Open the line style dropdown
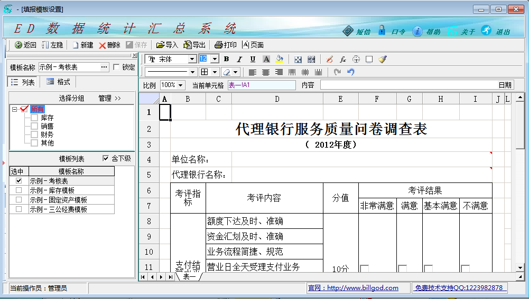This screenshot has height=299, width=529. point(192,72)
